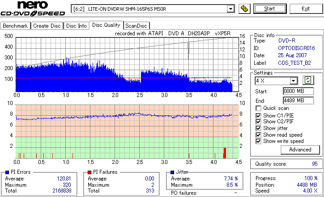
Task: Click the label CDS_TEST_B2
Action: 294,63
